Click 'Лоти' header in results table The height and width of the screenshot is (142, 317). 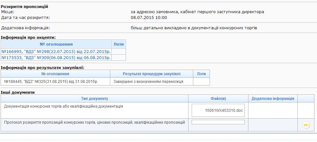click(201, 74)
